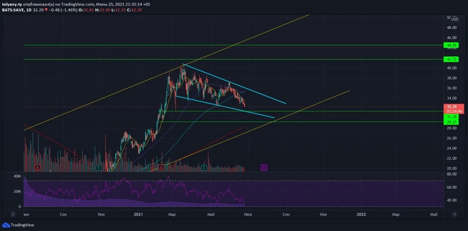
Task: Click the O:32.81 open value
Action: [87, 10]
